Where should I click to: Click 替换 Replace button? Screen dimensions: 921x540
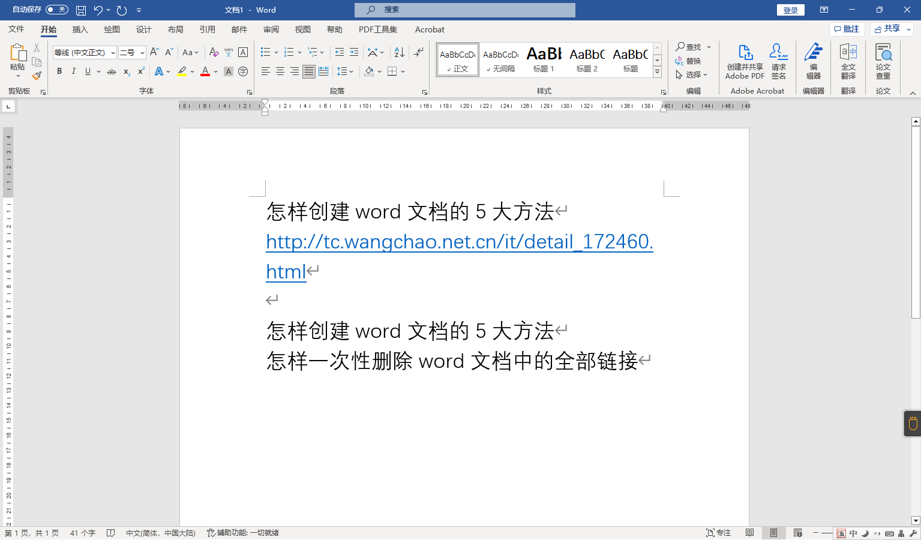click(688, 61)
